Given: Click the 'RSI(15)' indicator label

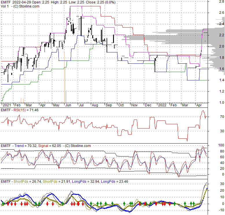Looking at the screenshot, I should coord(19,110).
